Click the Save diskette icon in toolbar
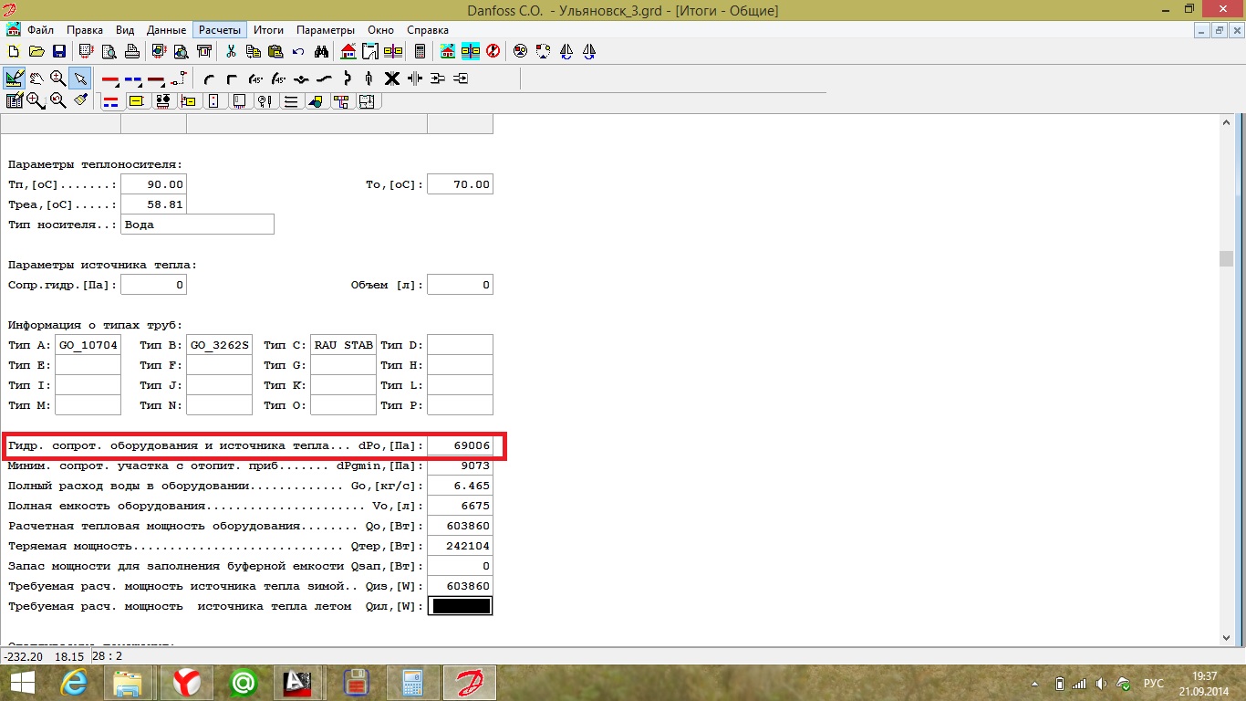This screenshot has height=701, width=1246. point(58,51)
